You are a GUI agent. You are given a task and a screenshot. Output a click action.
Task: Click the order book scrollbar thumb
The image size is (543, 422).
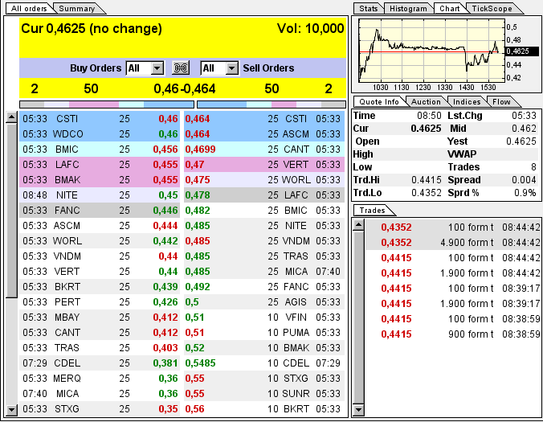pos(11,211)
